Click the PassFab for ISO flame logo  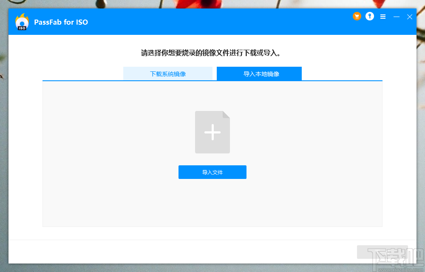click(x=22, y=21)
